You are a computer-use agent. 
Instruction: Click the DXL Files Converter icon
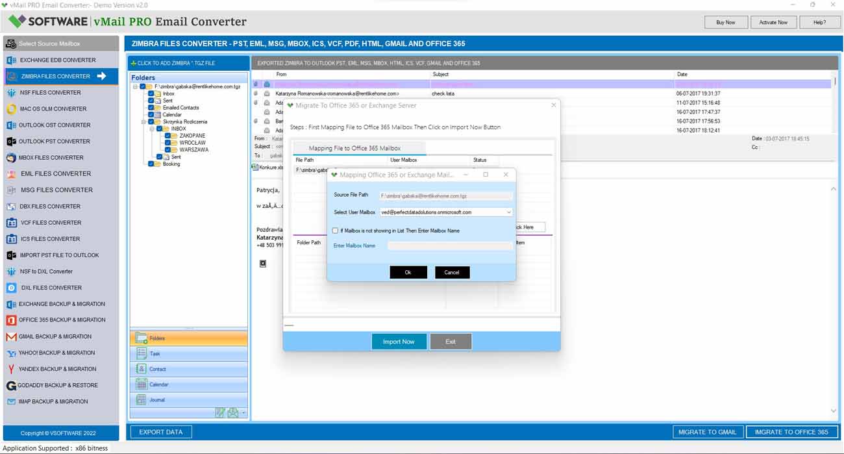click(11, 288)
